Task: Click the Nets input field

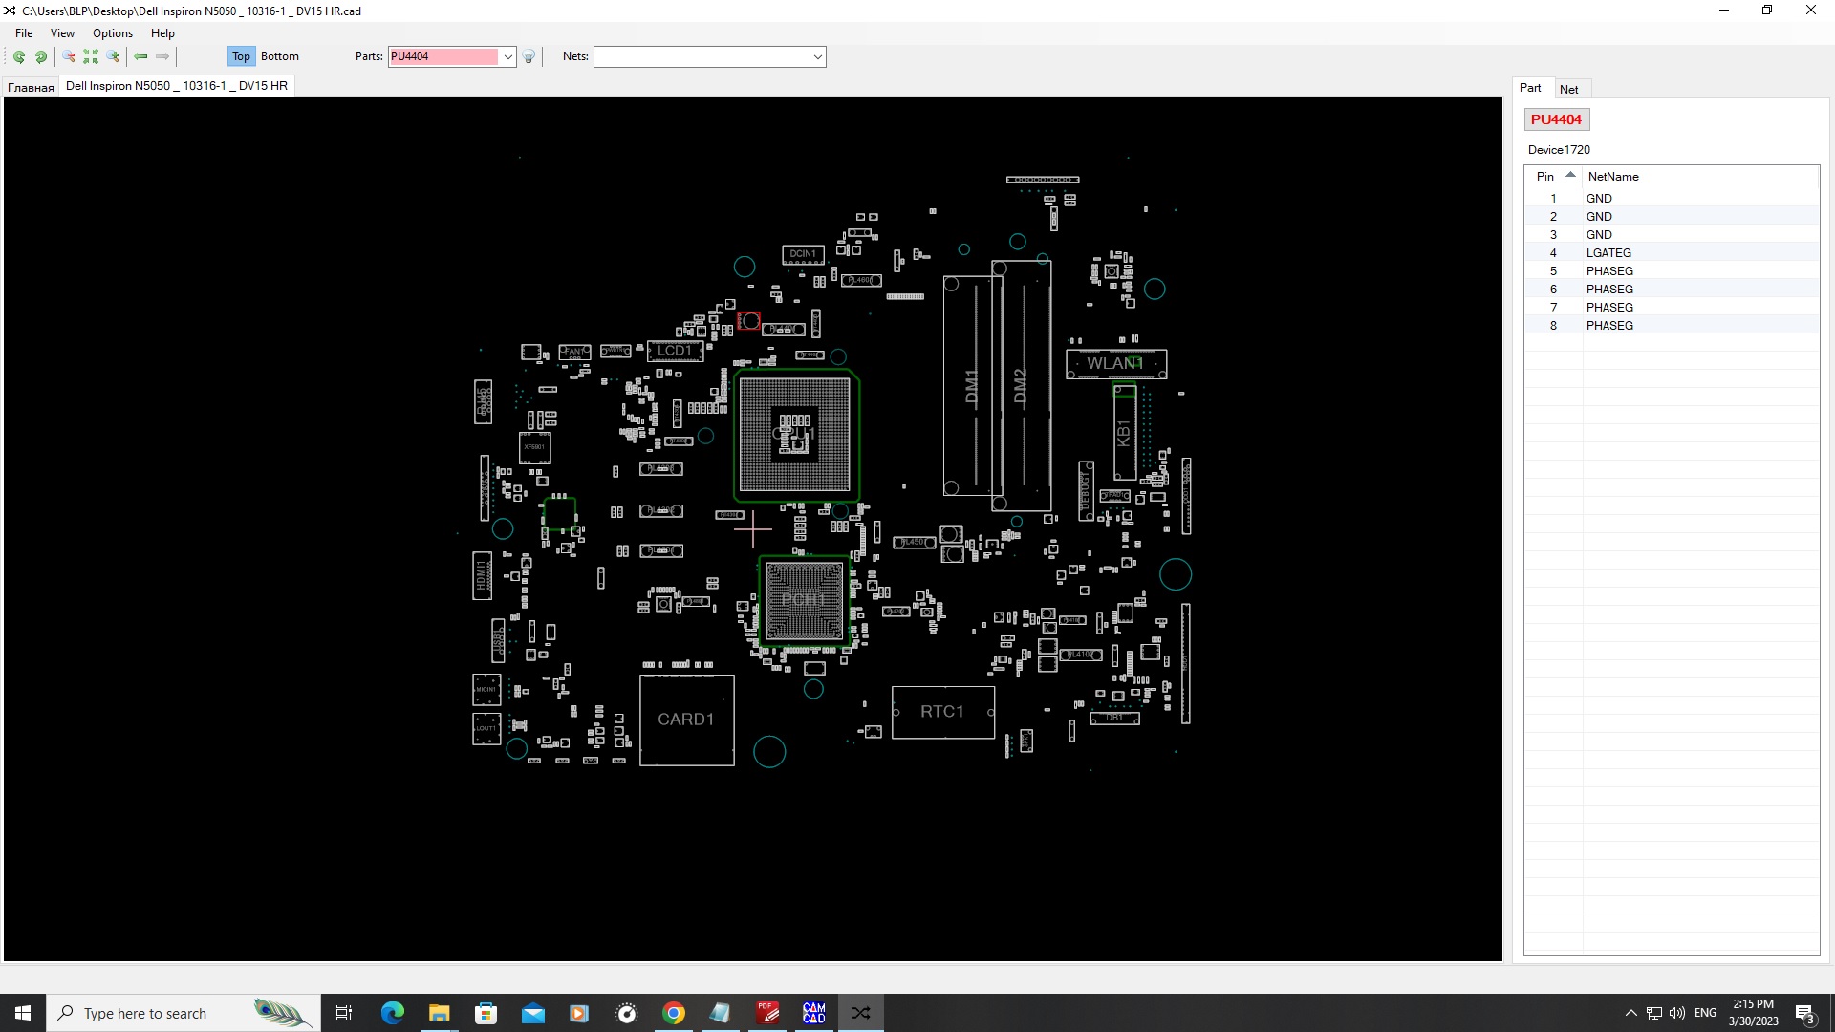Action: [702, 56]
